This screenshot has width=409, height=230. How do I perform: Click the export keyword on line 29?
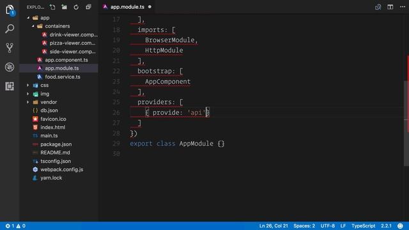(141, 143)
